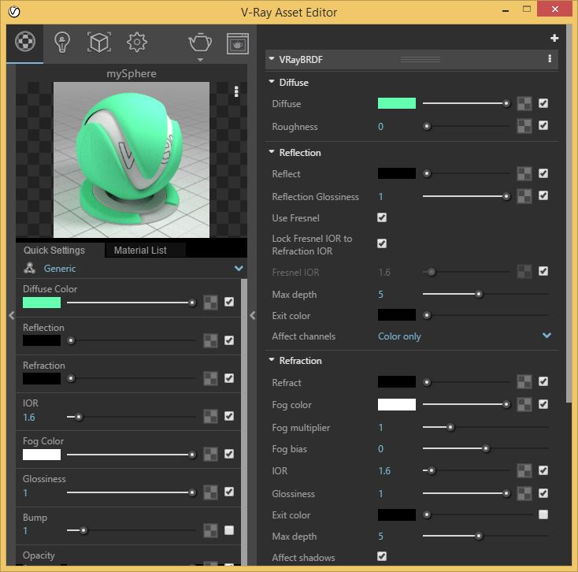
Task: Click Quick Settings Fog Color texture slot
Action: tap(210, 455)
